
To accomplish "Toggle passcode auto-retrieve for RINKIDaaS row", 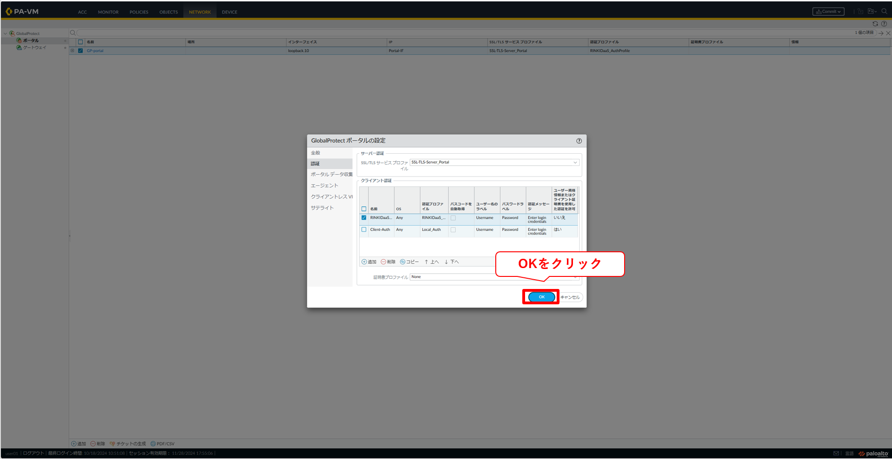I will (453, 218).
